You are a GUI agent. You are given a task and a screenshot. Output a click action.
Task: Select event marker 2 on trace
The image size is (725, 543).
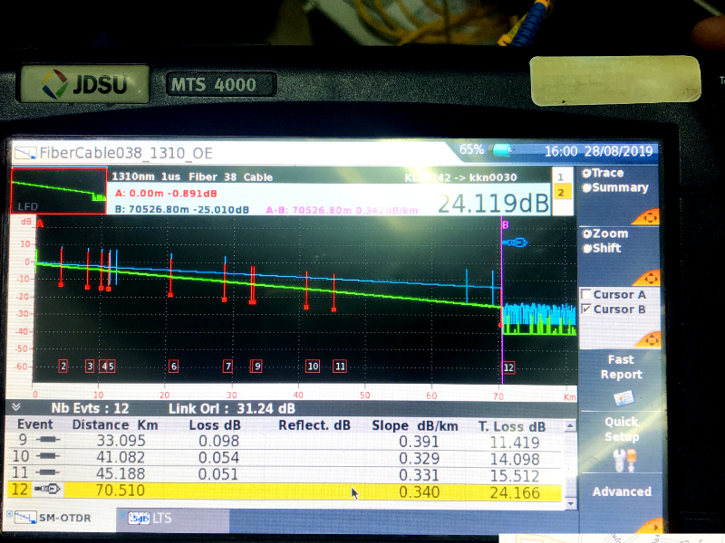point(63,367)
